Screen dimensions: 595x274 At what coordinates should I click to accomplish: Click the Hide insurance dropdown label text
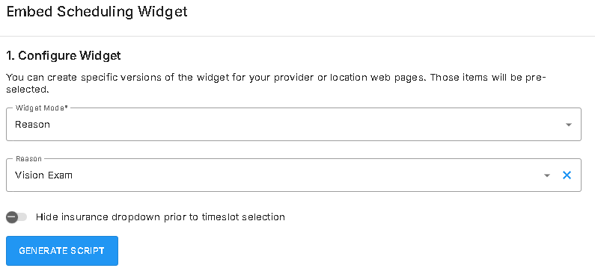[x=160, y=217]
